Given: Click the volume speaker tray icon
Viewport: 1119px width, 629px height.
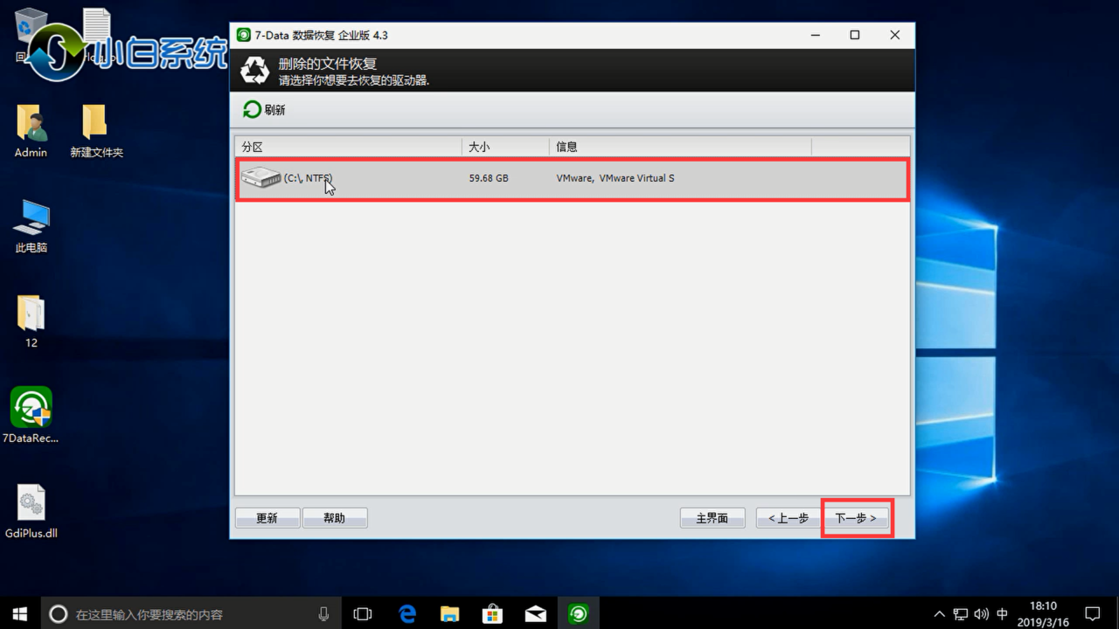Looking at the screenshot, I should pyautogui.click(x=981, y=614).
